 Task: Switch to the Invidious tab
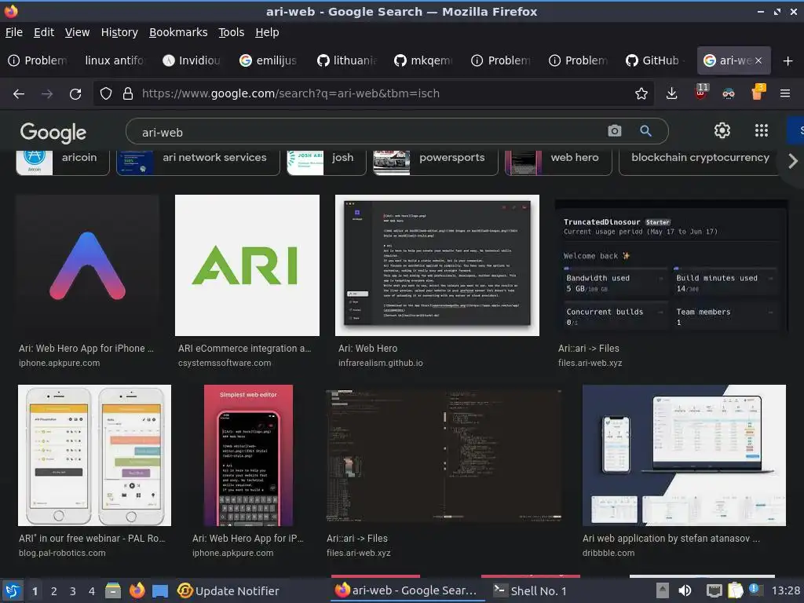[192, 60]
